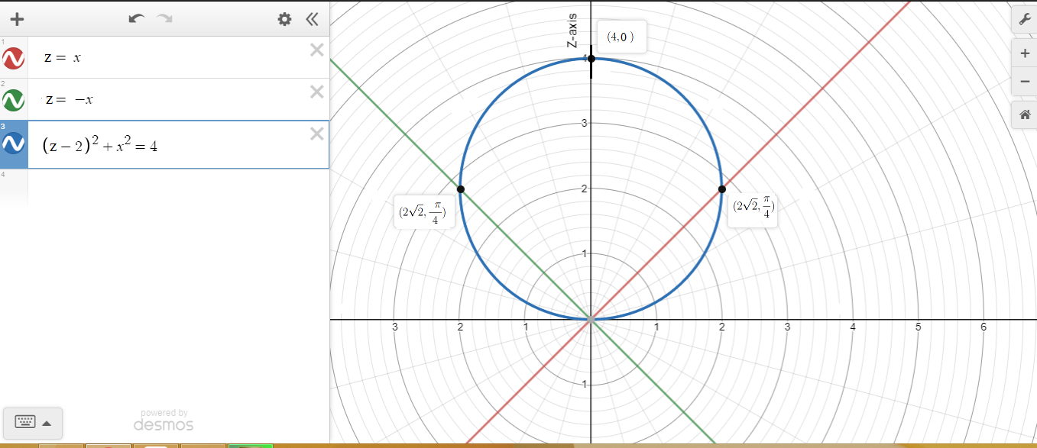The height and width of the screenshot is (448, 1037).
Task: Remove the z = -x expression
Action: (316, 92)
